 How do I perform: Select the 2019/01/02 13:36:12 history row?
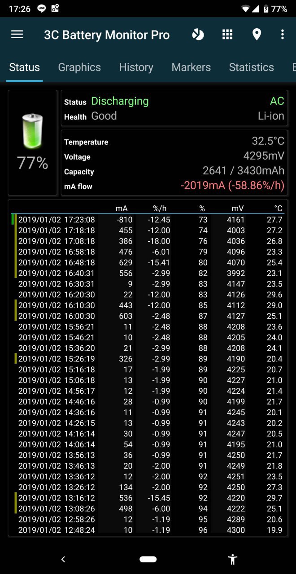pyautogui.click(x=148, y=477)
